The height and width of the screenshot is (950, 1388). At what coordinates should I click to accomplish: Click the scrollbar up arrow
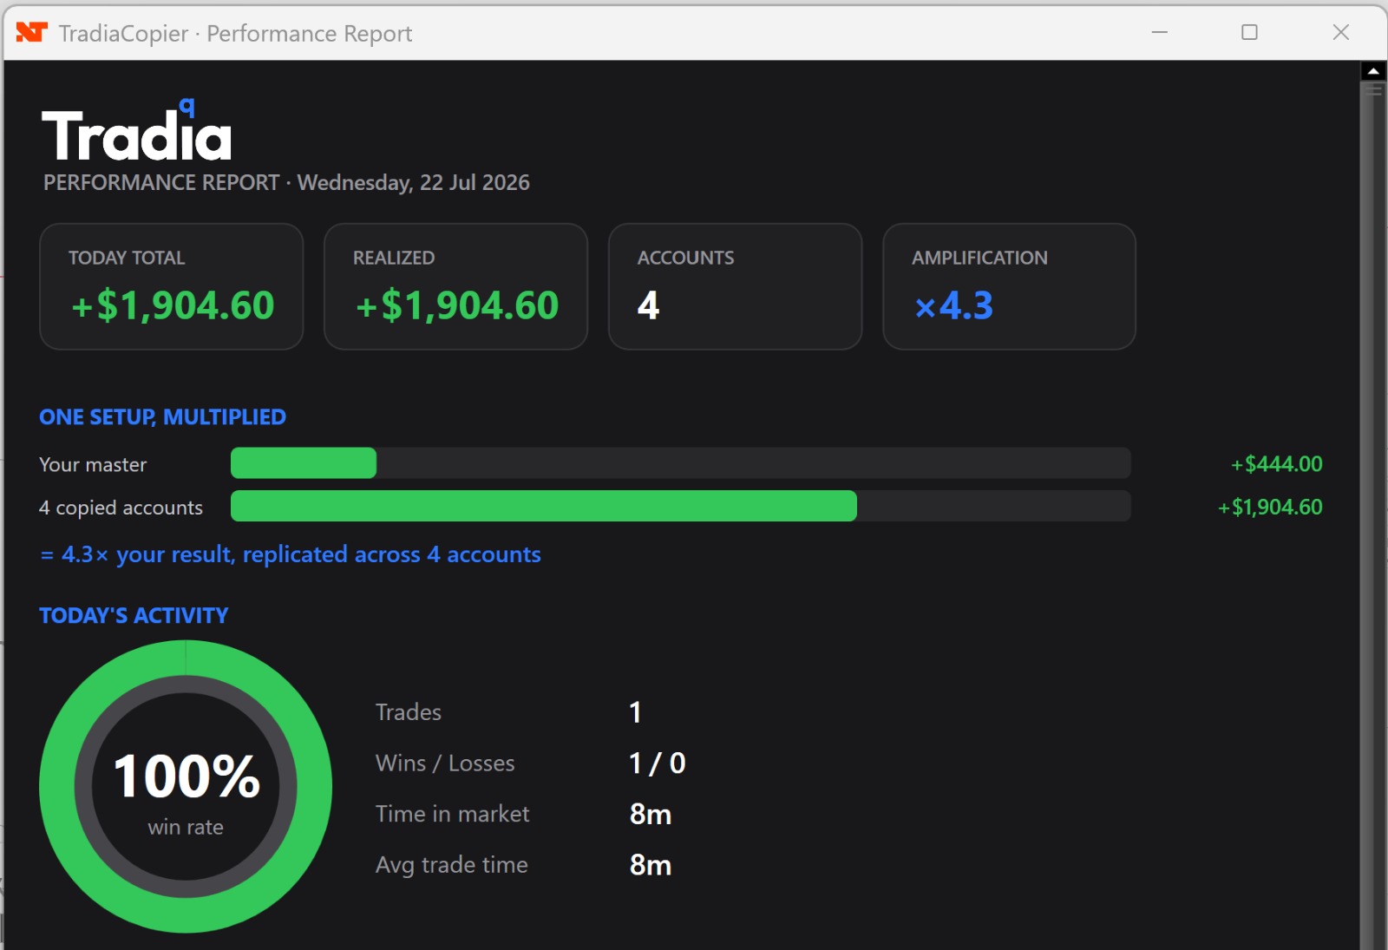tap(1373, 71)
